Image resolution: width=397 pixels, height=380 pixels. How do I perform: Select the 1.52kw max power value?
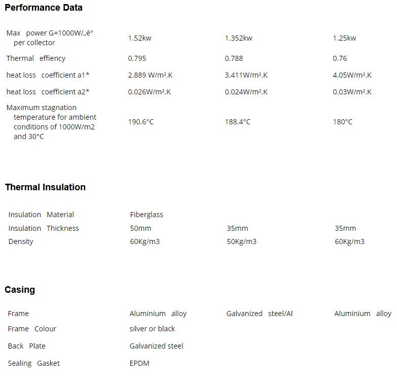[139, 38]
